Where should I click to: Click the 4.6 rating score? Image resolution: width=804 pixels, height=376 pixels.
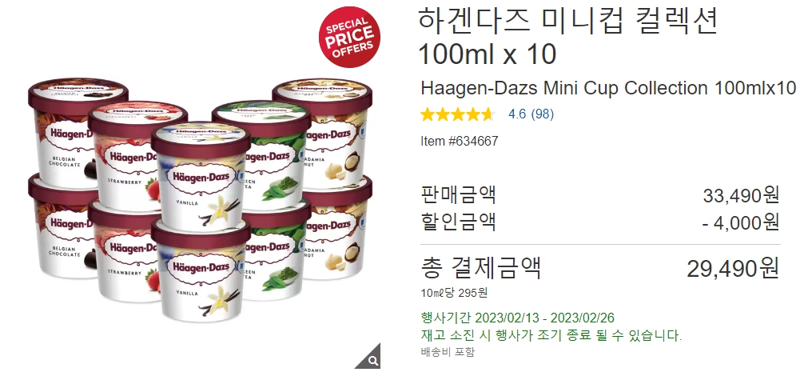(x=517, y=114)
